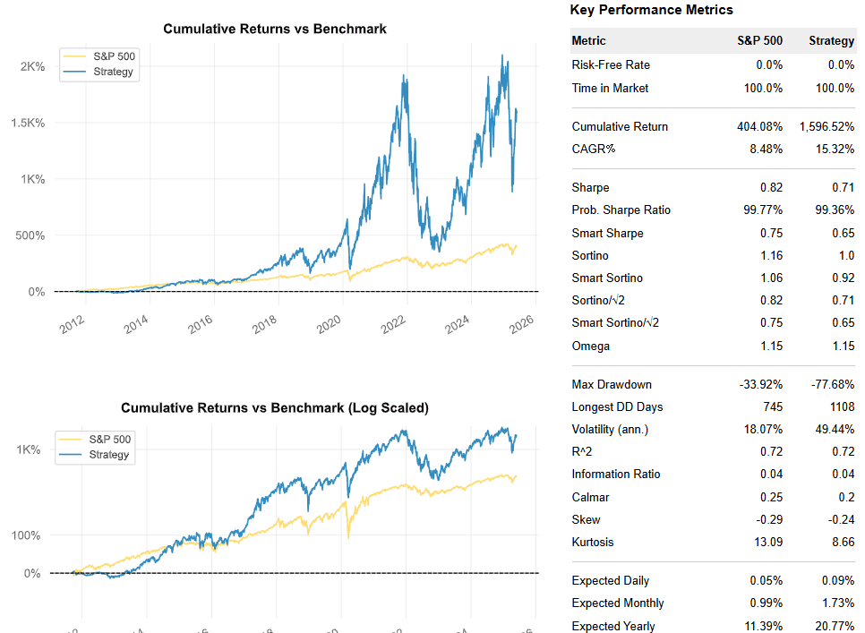Click the Strategy legend entry in the top chart

tap(113, 72)
